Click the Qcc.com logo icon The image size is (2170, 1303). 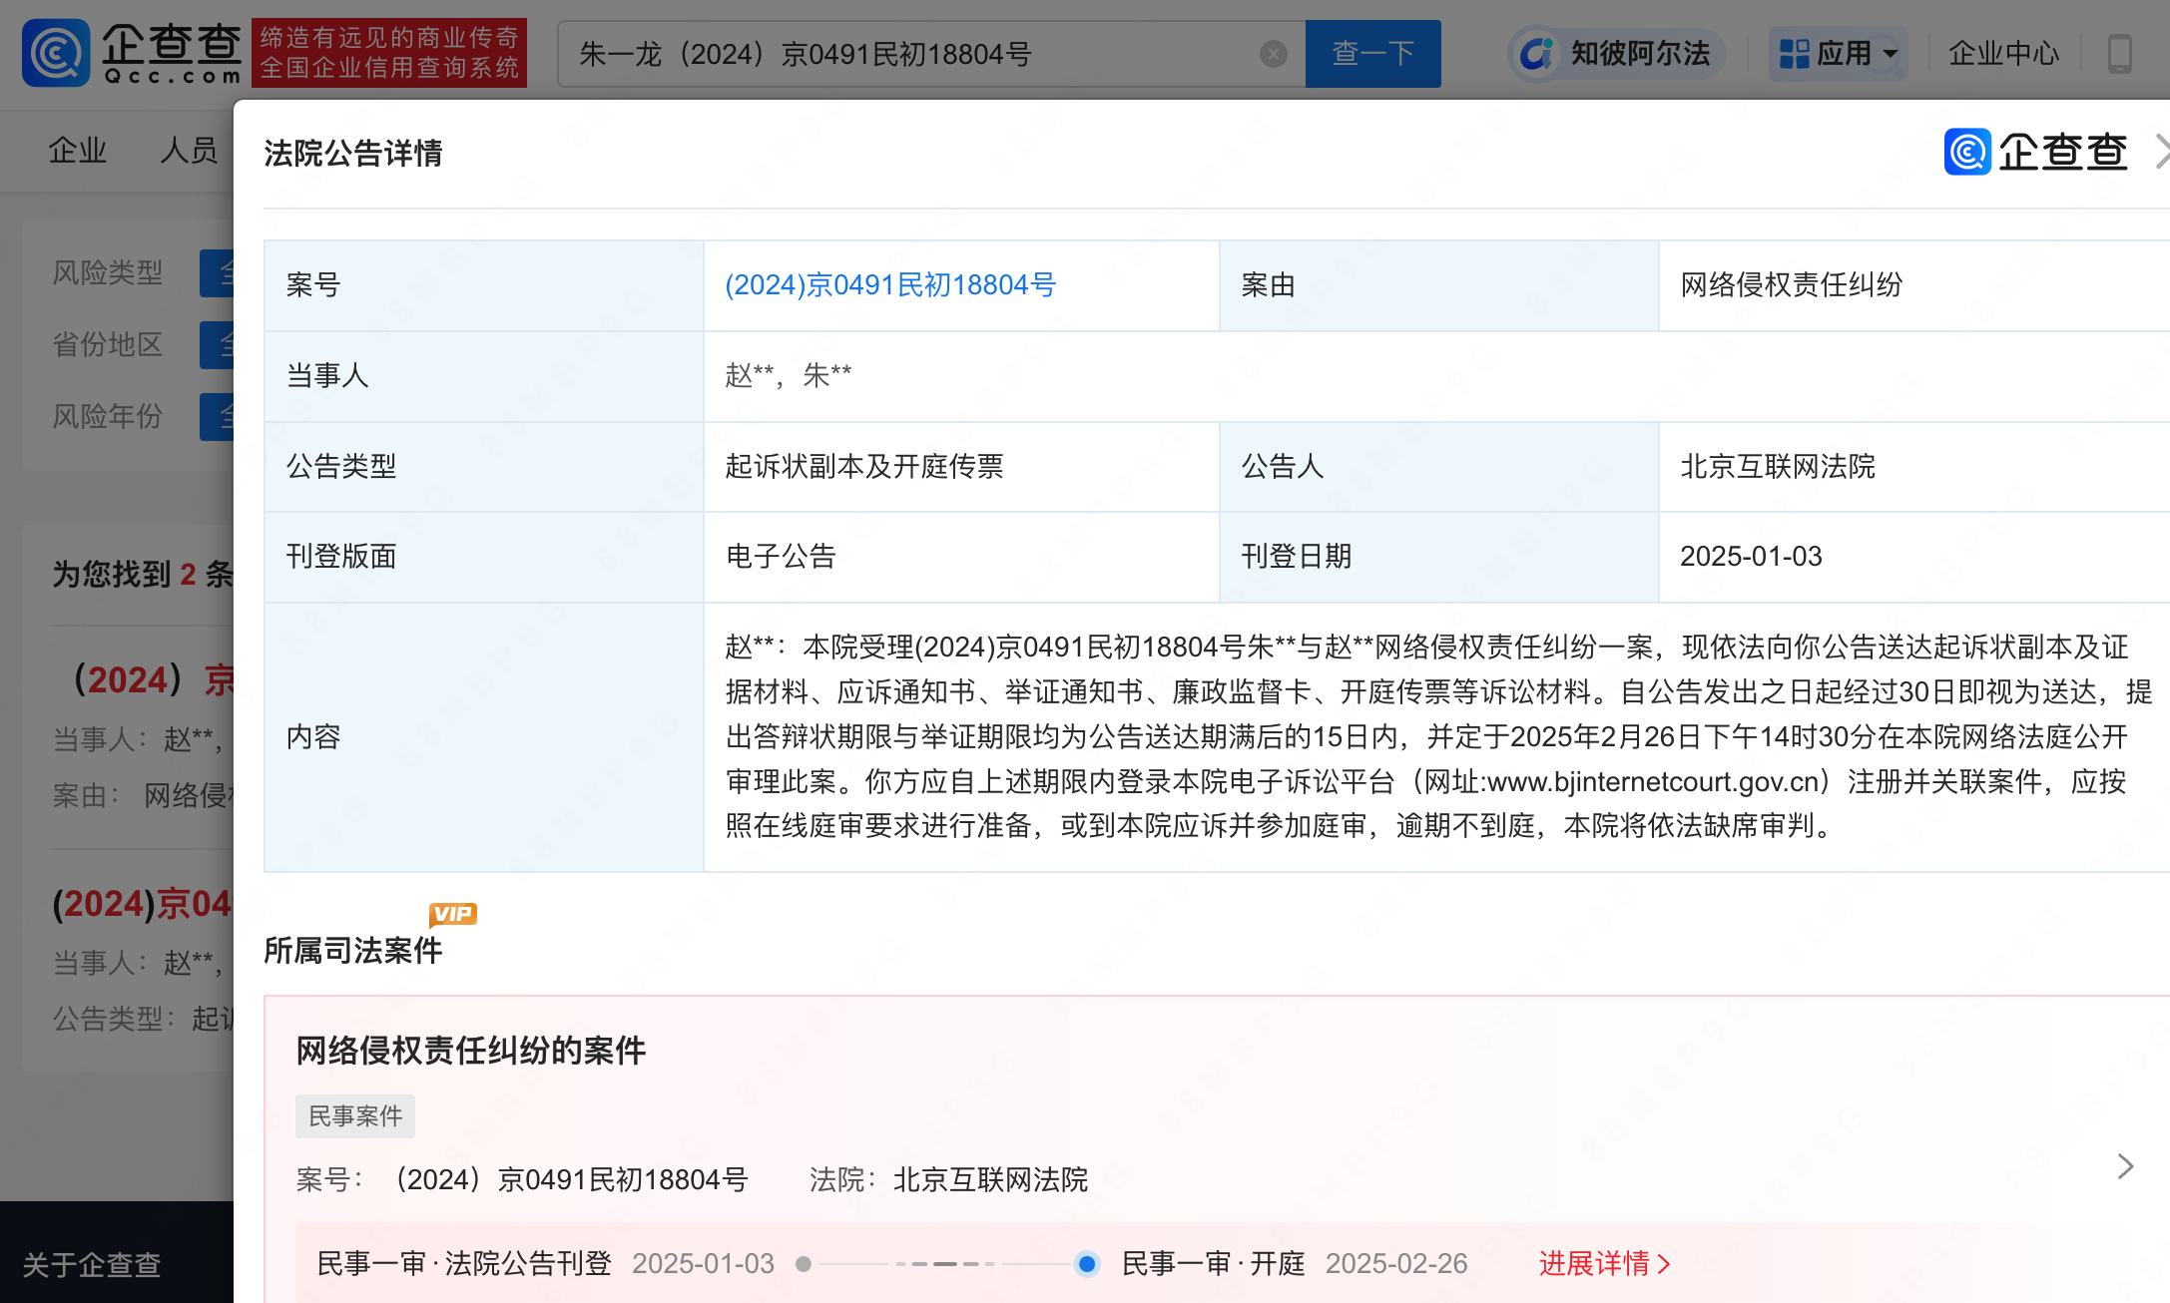point(56,53)
